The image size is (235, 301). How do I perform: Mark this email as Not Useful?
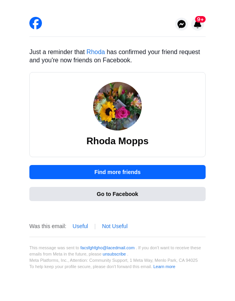pyautogui.click(x=115, y=226)
